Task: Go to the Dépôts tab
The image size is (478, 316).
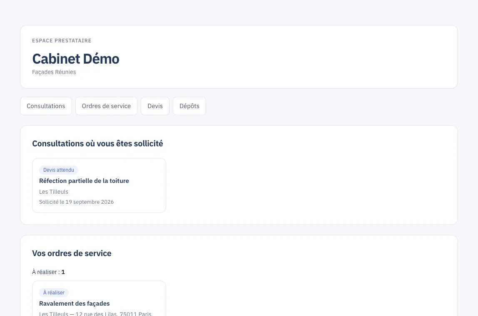Action: 189,106
